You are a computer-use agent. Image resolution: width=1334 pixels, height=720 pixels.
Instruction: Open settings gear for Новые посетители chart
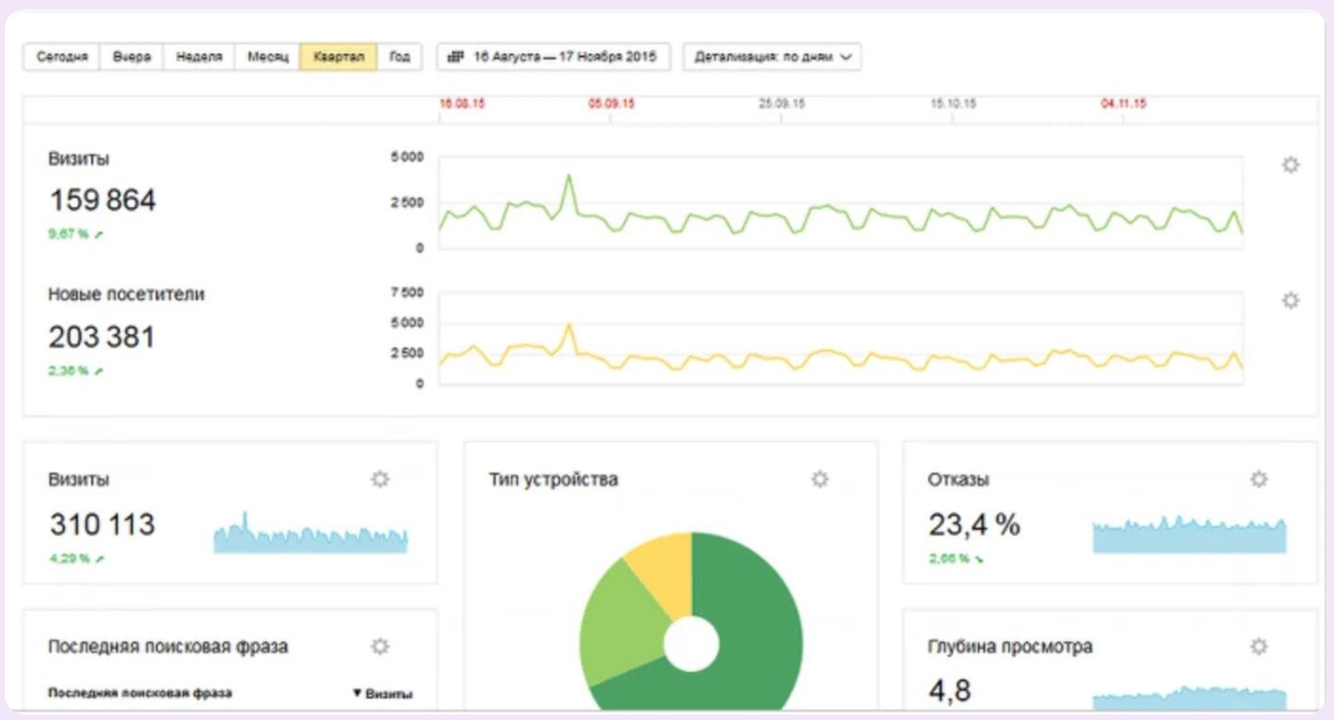[1290, 300]
